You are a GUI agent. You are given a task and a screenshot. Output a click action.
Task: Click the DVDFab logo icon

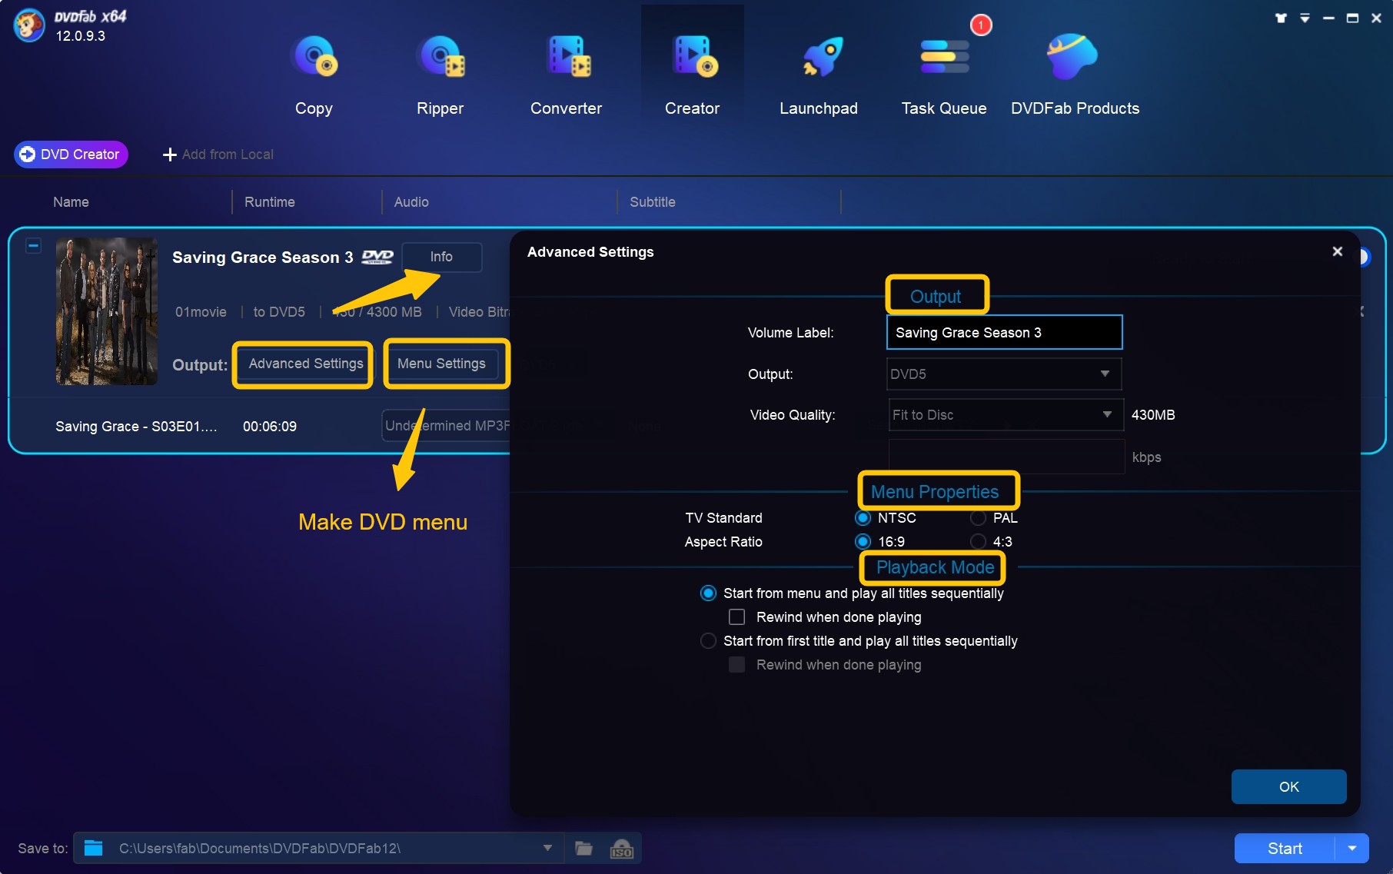point(28,25)
